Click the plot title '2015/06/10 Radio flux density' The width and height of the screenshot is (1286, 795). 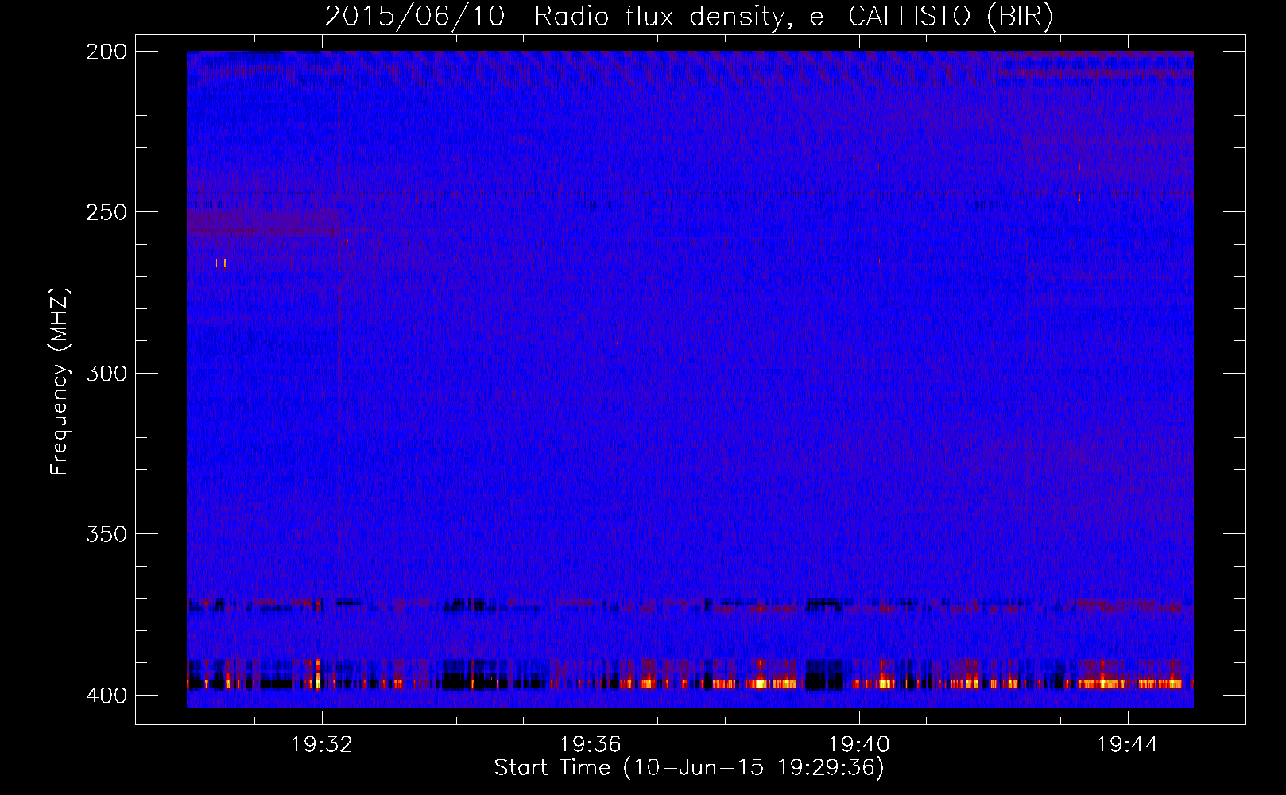pyautogui.click(x=689, y=17)
